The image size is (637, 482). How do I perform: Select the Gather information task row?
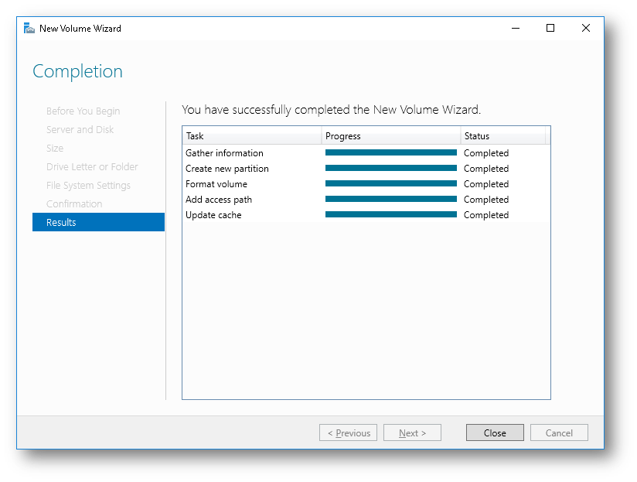(x=224, y=152)
